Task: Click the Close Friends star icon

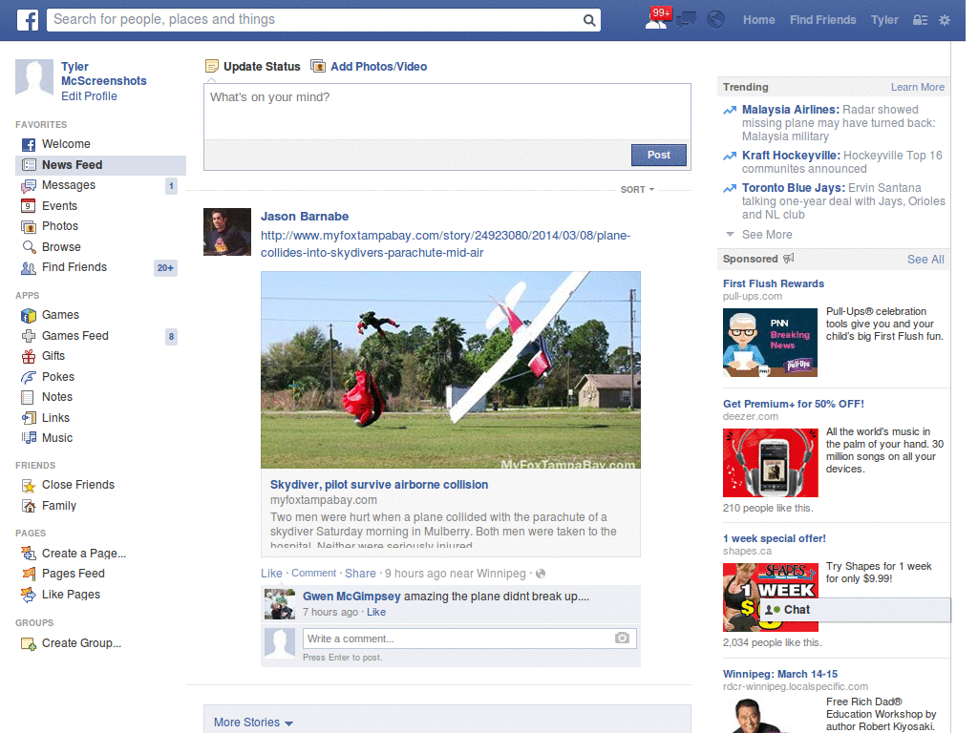Action: click(29, 486)
